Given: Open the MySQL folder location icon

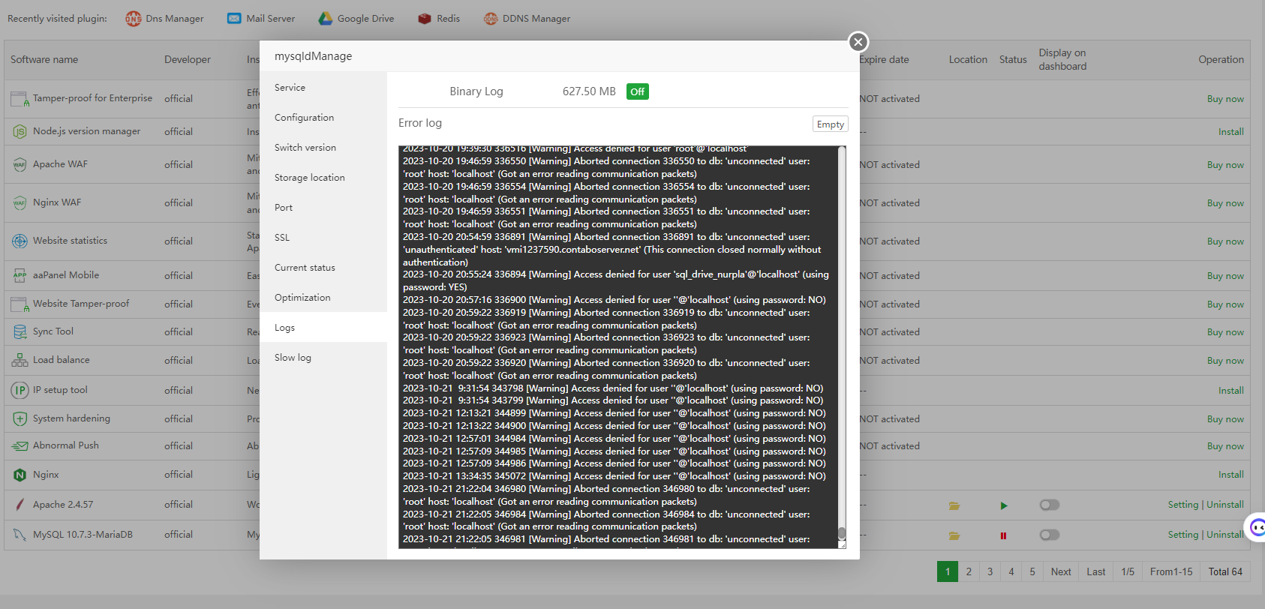Looking at the screenshot, I should pyautogui.click(x=954, y=535).
